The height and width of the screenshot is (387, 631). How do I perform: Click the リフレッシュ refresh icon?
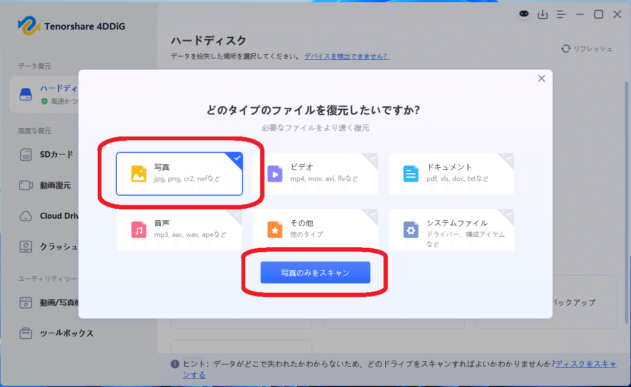[x=566, y=48]
